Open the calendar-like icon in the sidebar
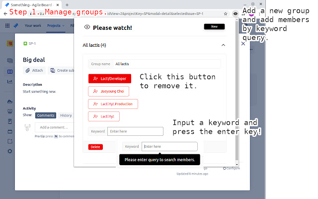Screen dimensions: 318x199 point(10,131)
